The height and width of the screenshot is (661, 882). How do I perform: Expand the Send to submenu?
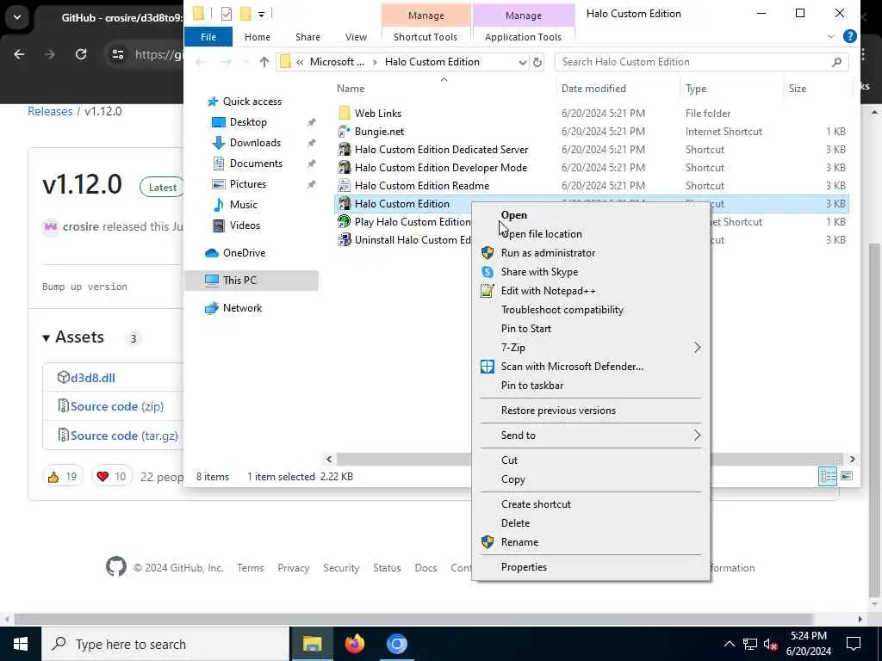coord(697,435)
